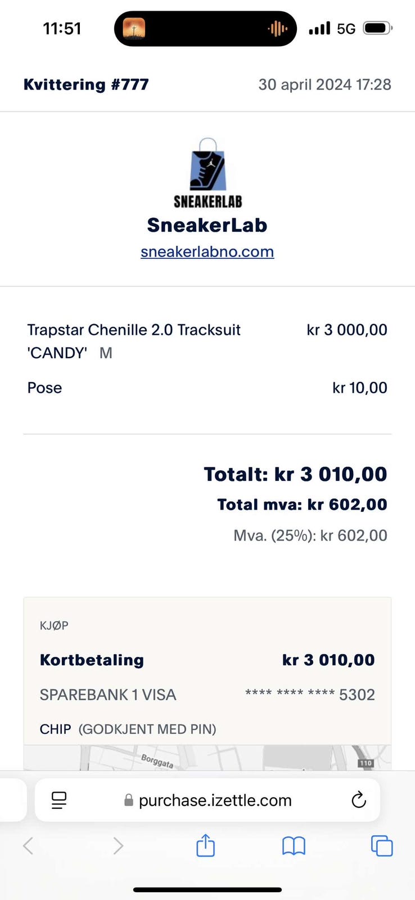This screenshot has height=900, width=415.
Task: Tap the Safari share icon
Action: (205, 845)
